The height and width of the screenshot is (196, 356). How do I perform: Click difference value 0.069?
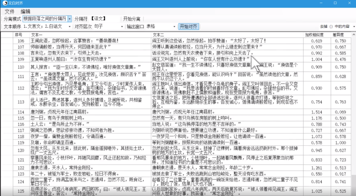(x=341, y=112)
